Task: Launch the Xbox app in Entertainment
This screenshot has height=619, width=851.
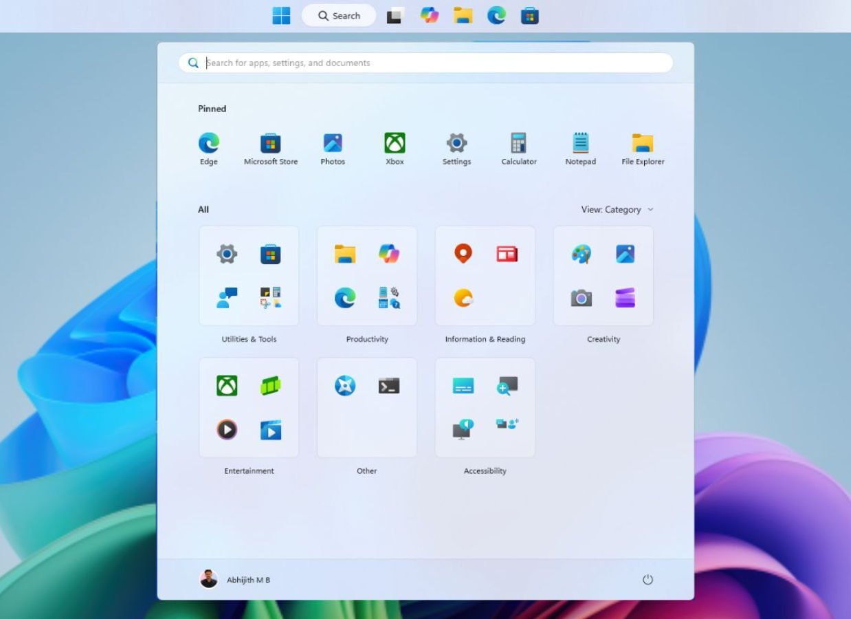Action: click(x=225, y=385)
